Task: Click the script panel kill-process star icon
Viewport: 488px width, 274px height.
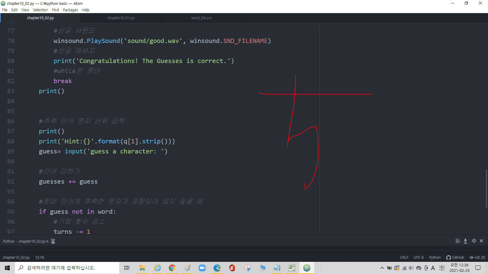Action: tap(474, 241)
